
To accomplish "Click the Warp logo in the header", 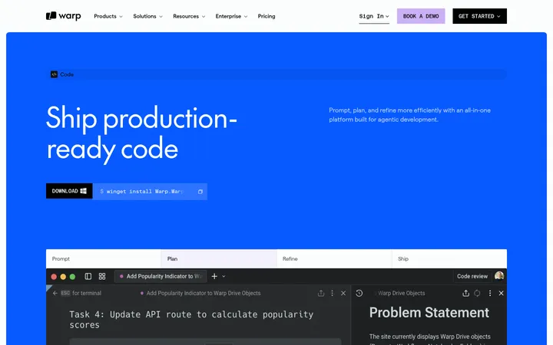I will (64, 16).
